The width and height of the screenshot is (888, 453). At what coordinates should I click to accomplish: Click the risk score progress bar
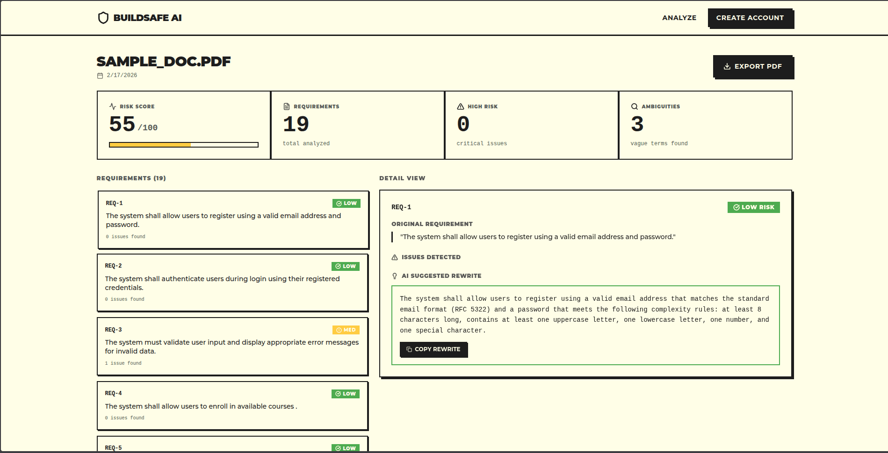(x=184, y=145)
